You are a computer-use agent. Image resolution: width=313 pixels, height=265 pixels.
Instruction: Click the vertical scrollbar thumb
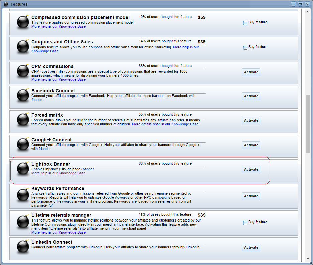point(308,124)
